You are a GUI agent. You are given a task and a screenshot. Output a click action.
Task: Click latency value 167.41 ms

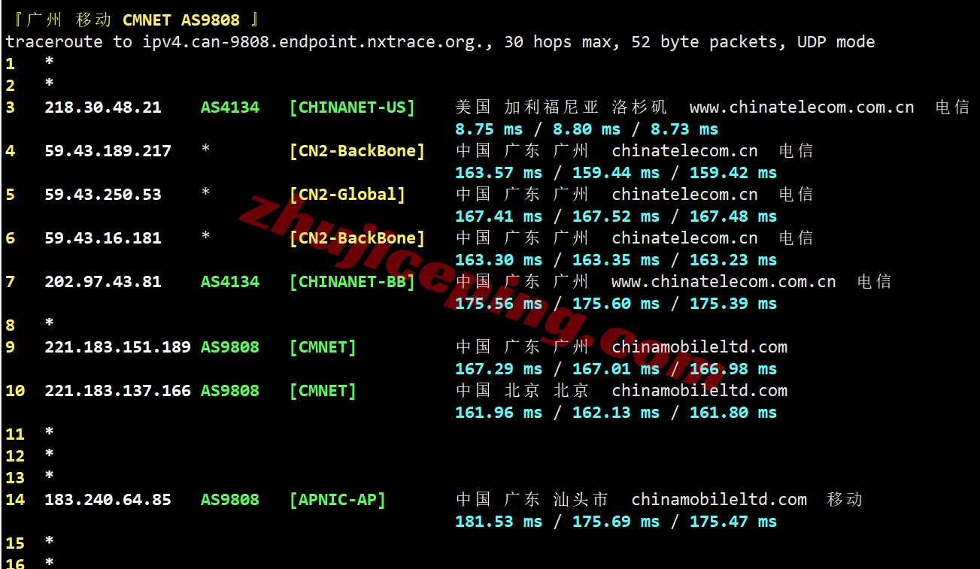499,216
